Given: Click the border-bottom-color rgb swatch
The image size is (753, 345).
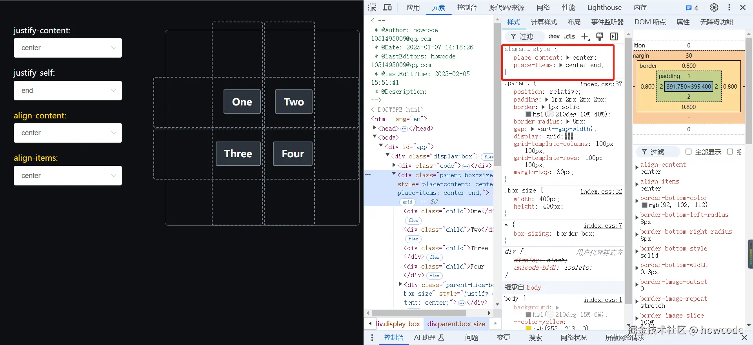Looking at the screenshot, I should [644, 205].
